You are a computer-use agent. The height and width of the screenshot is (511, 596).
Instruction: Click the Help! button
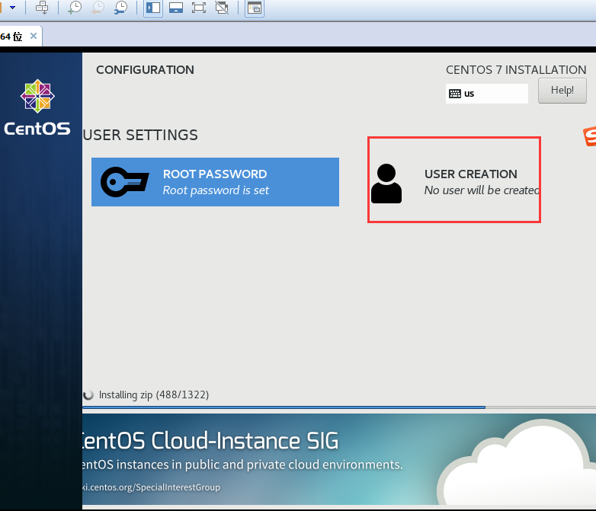tap(562, 91)
